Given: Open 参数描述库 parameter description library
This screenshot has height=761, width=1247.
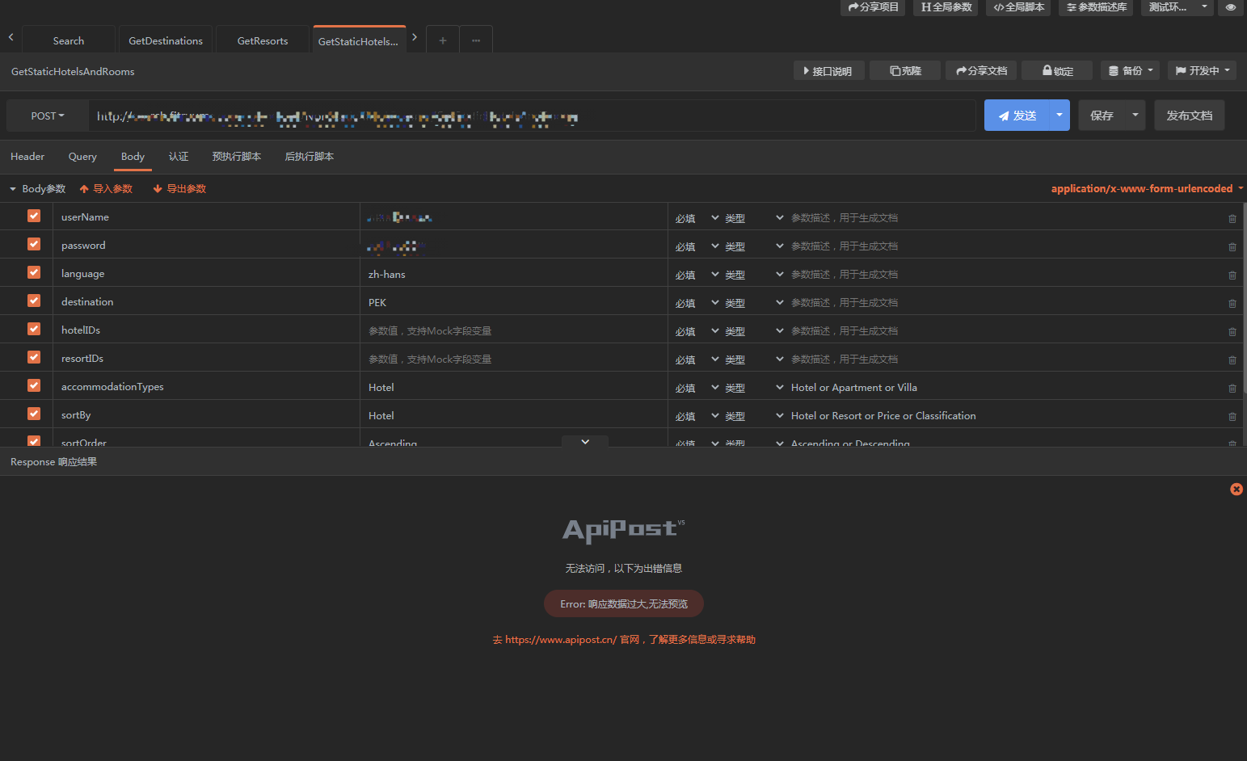Looking at the screenshot, I should [1096, 7].
